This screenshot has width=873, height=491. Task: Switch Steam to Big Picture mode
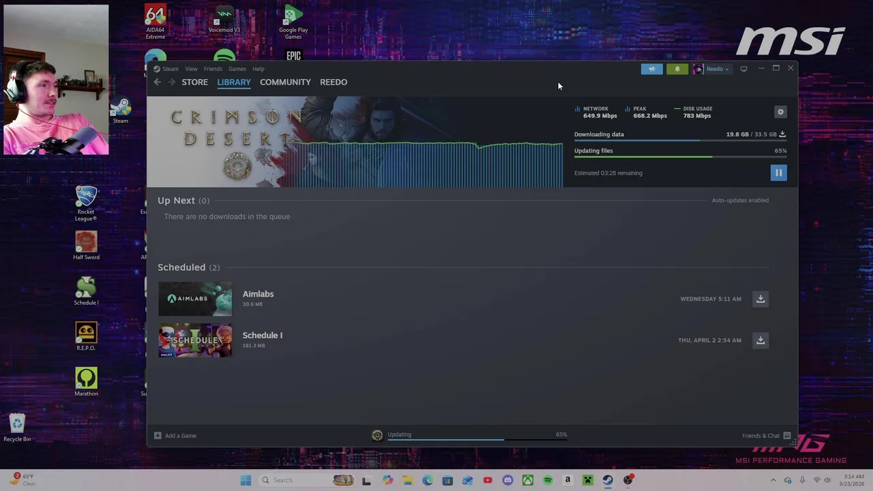click(743, 69)
